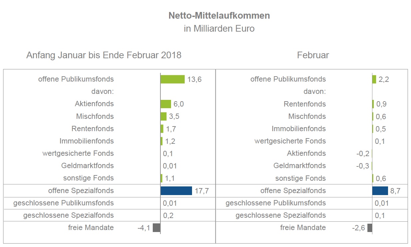Click the blue 17,7 offene Spezialfonds bar
Image resolution: width=411 pixels, height=247 pixels.
click(176, 191)
